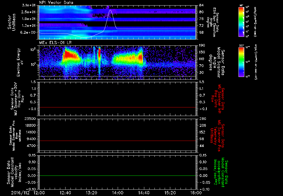
Task: Click the '44' telemetry tick value
Action: coord(201,146)
